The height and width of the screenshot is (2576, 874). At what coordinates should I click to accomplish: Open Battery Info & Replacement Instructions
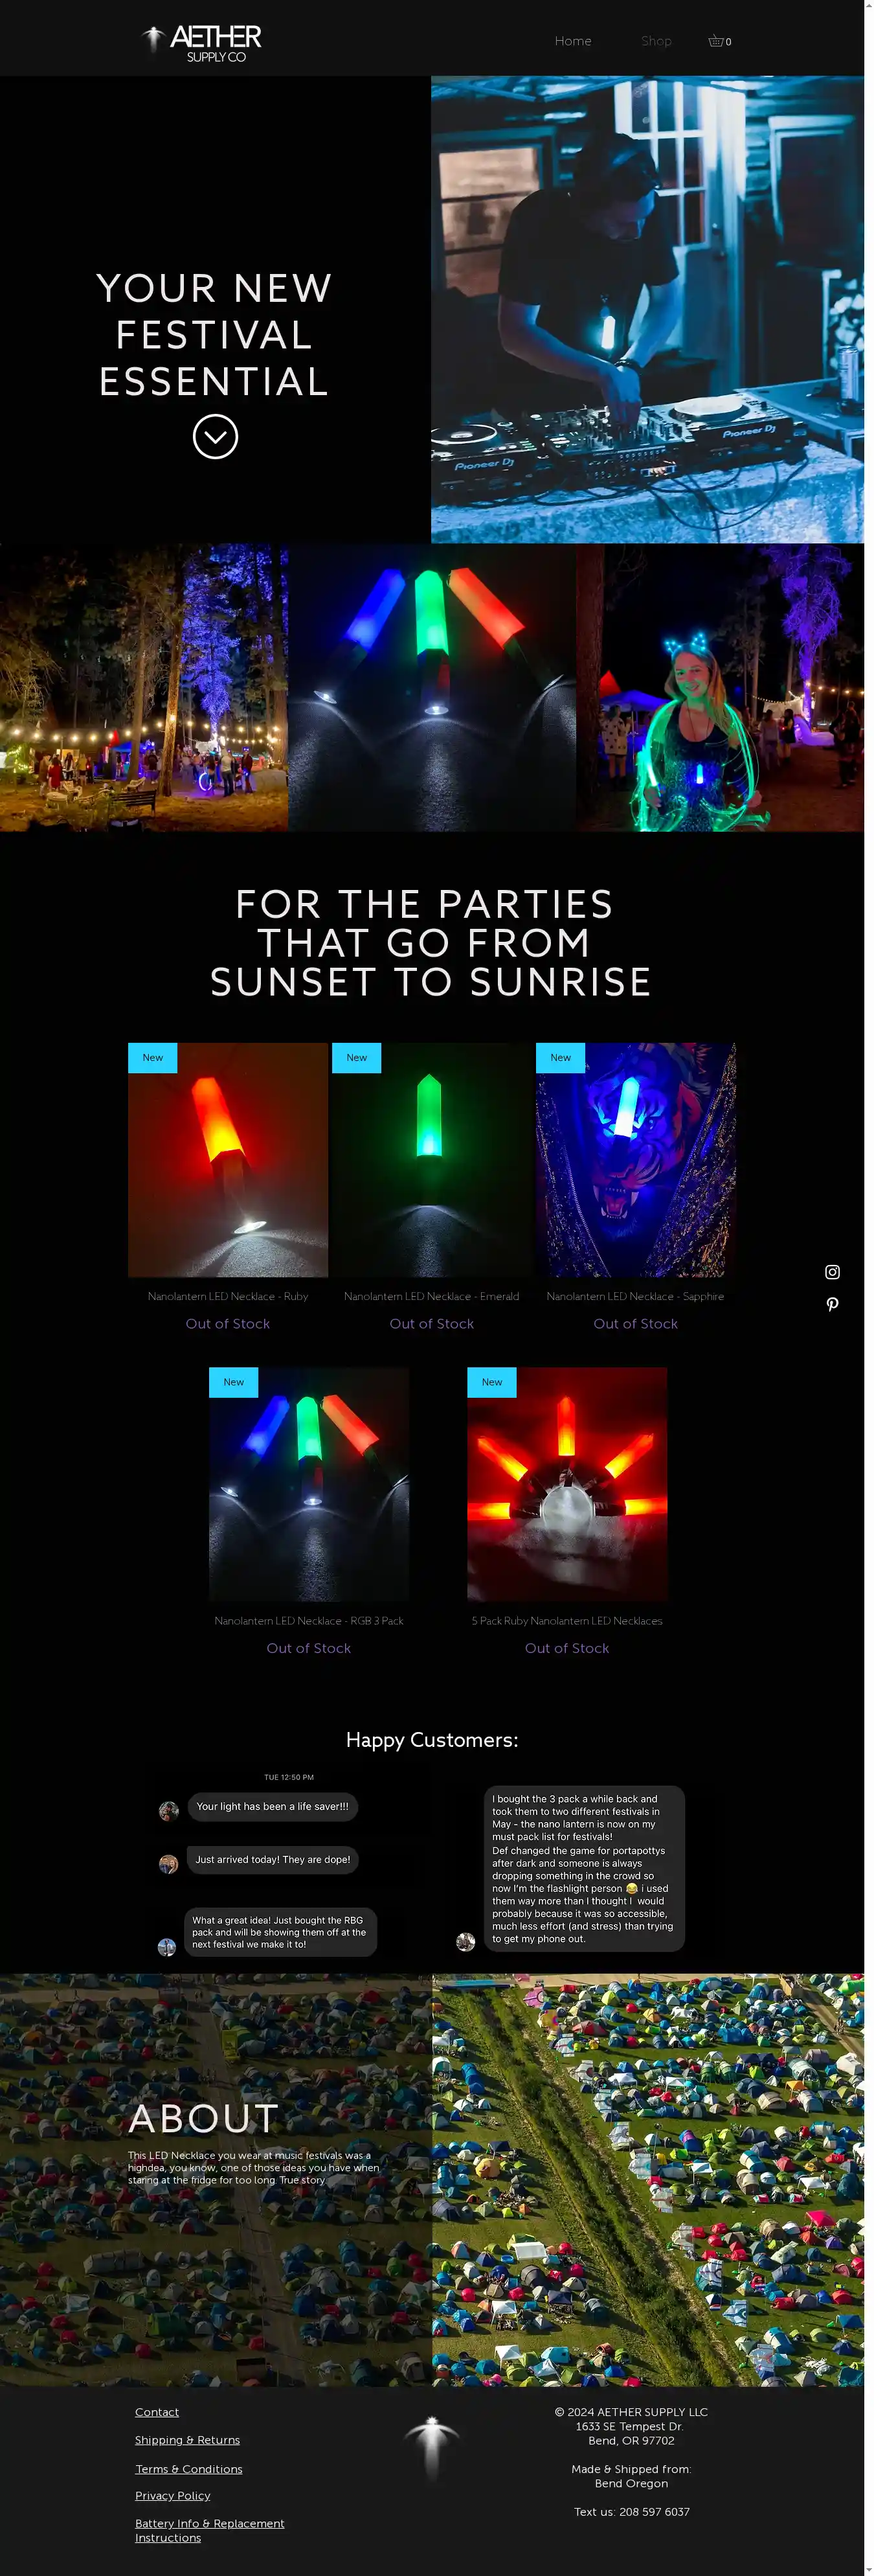pos(210,2530)
